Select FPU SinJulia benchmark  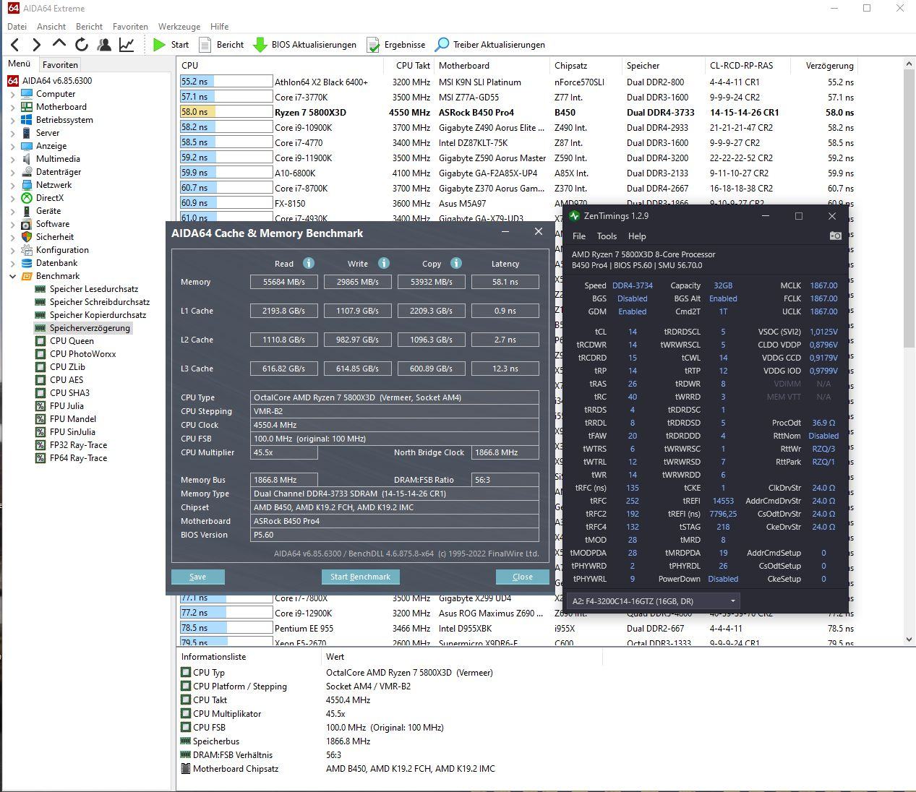[66, 432]
